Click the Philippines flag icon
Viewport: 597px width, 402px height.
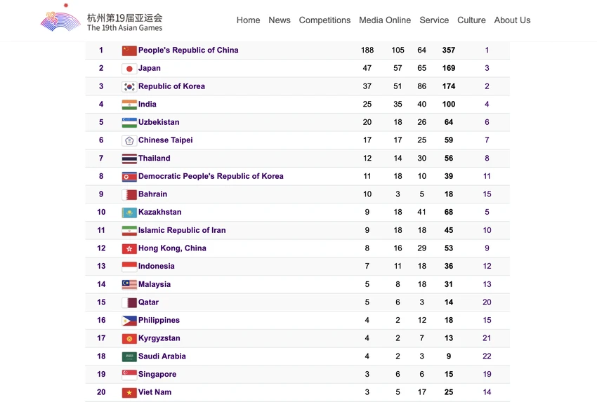[x=129, y=321]
